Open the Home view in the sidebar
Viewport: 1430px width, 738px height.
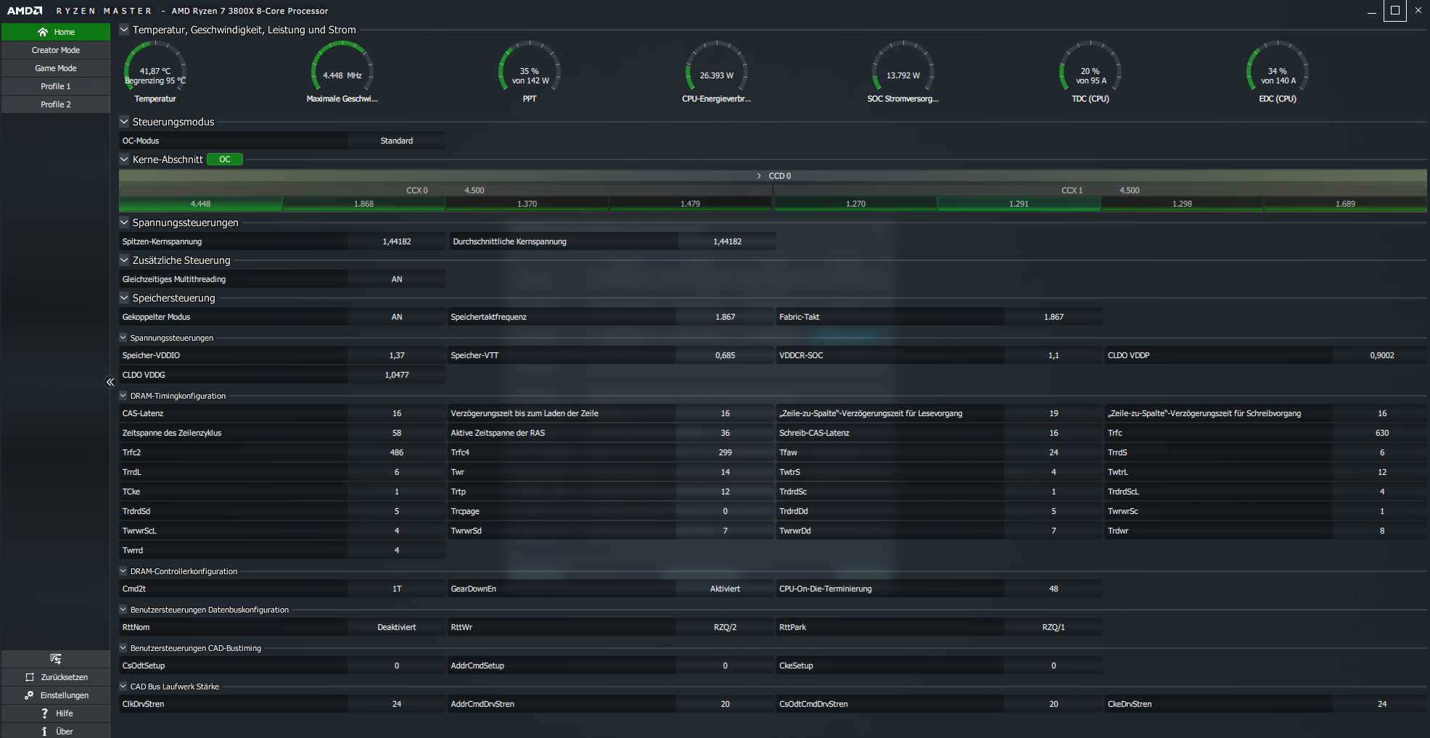pyautogui.click(x=56, y=32)
